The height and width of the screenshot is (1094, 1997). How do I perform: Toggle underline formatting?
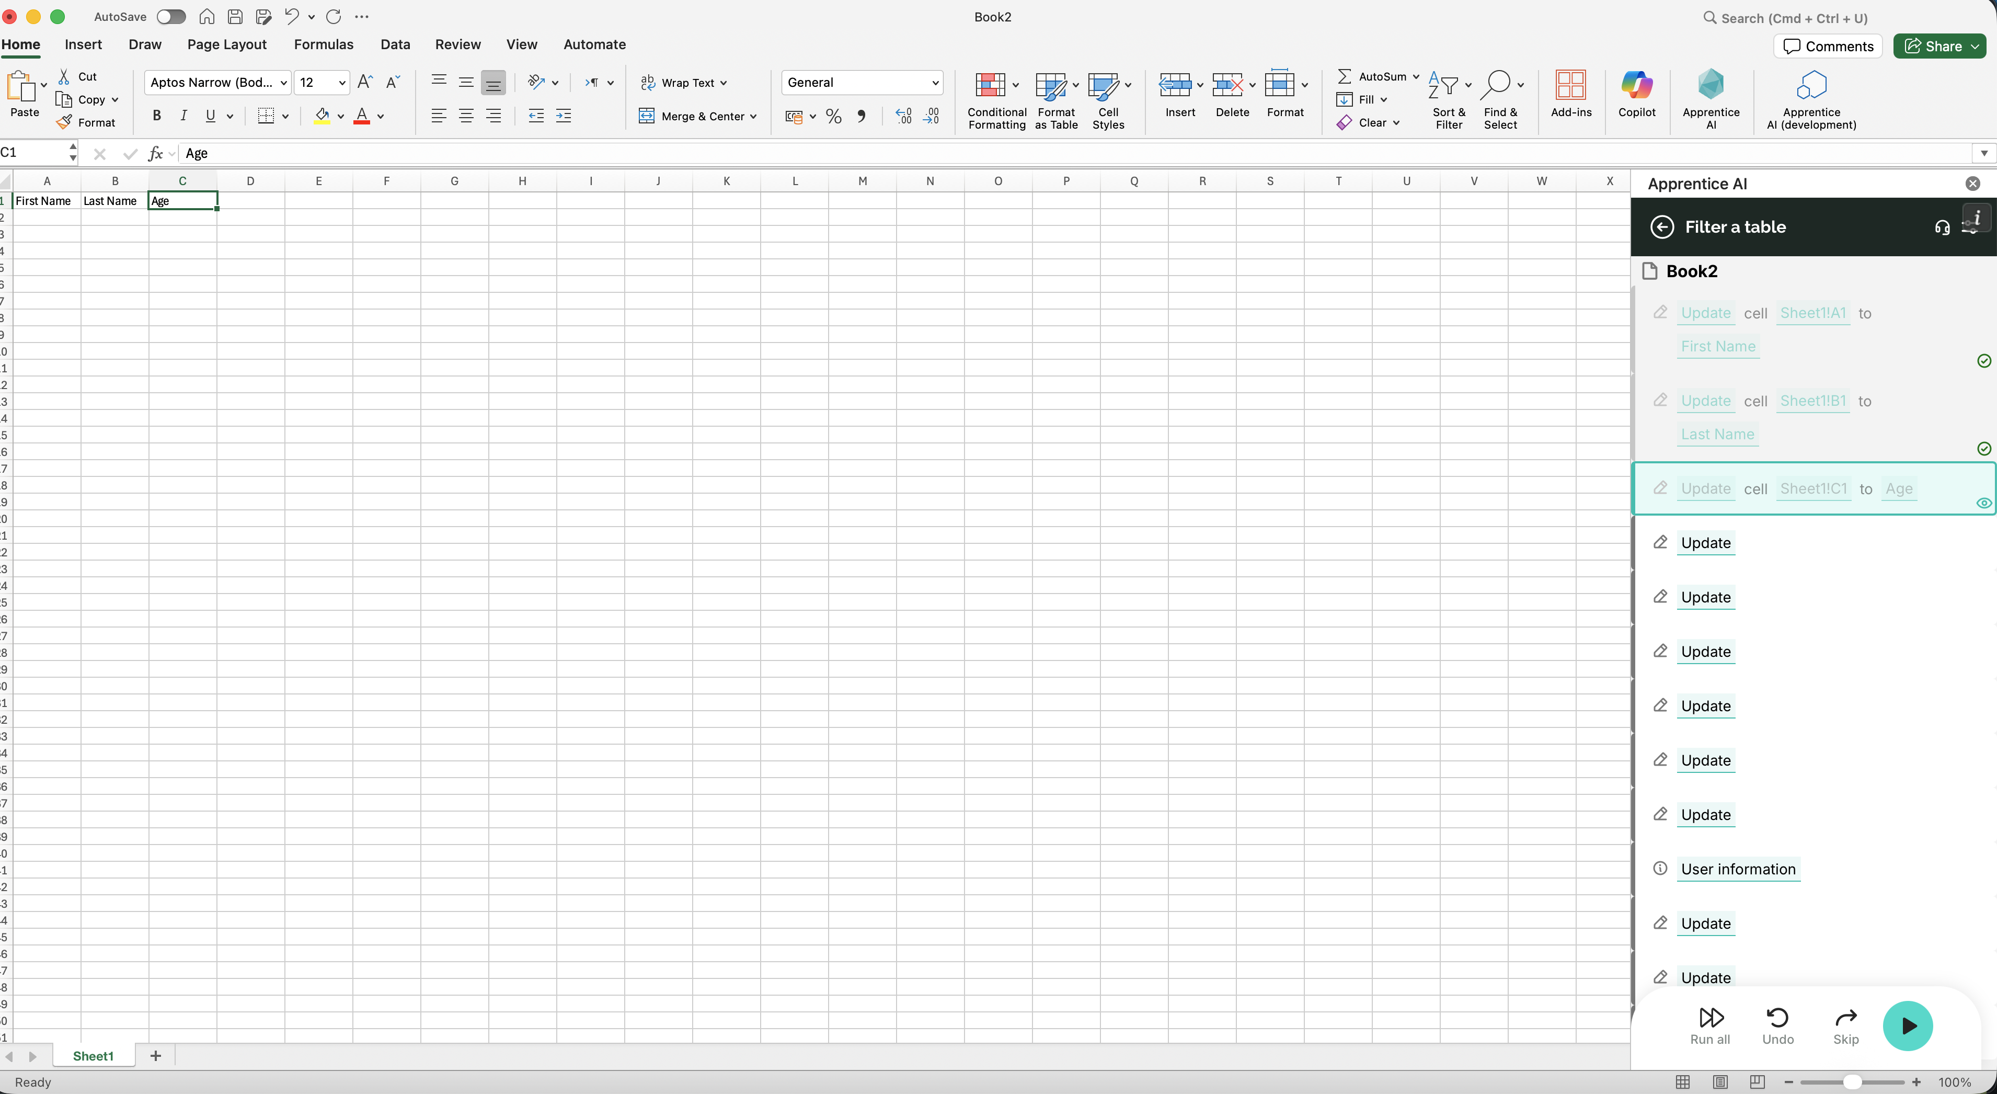pyautogui.click(x=210, y=116)
